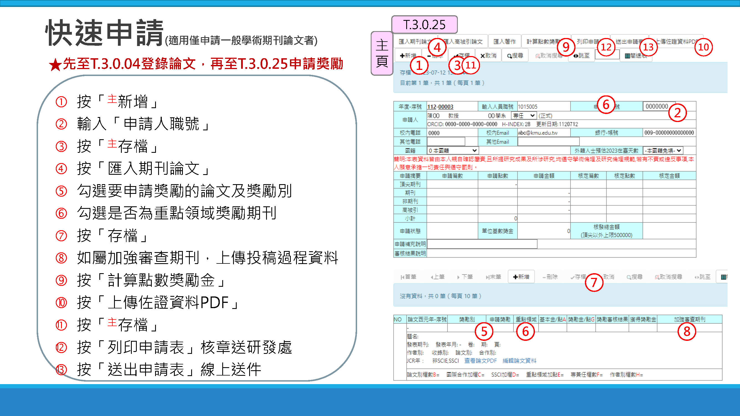Open the 簡速表 grid view button
The width and height of the screenshot is (740, 416).
[636, 55]
